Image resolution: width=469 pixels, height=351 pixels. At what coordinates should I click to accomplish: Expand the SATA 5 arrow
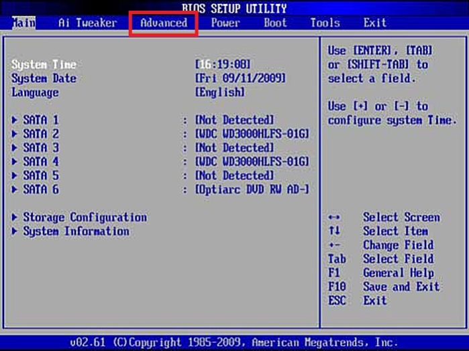[14, 175]
